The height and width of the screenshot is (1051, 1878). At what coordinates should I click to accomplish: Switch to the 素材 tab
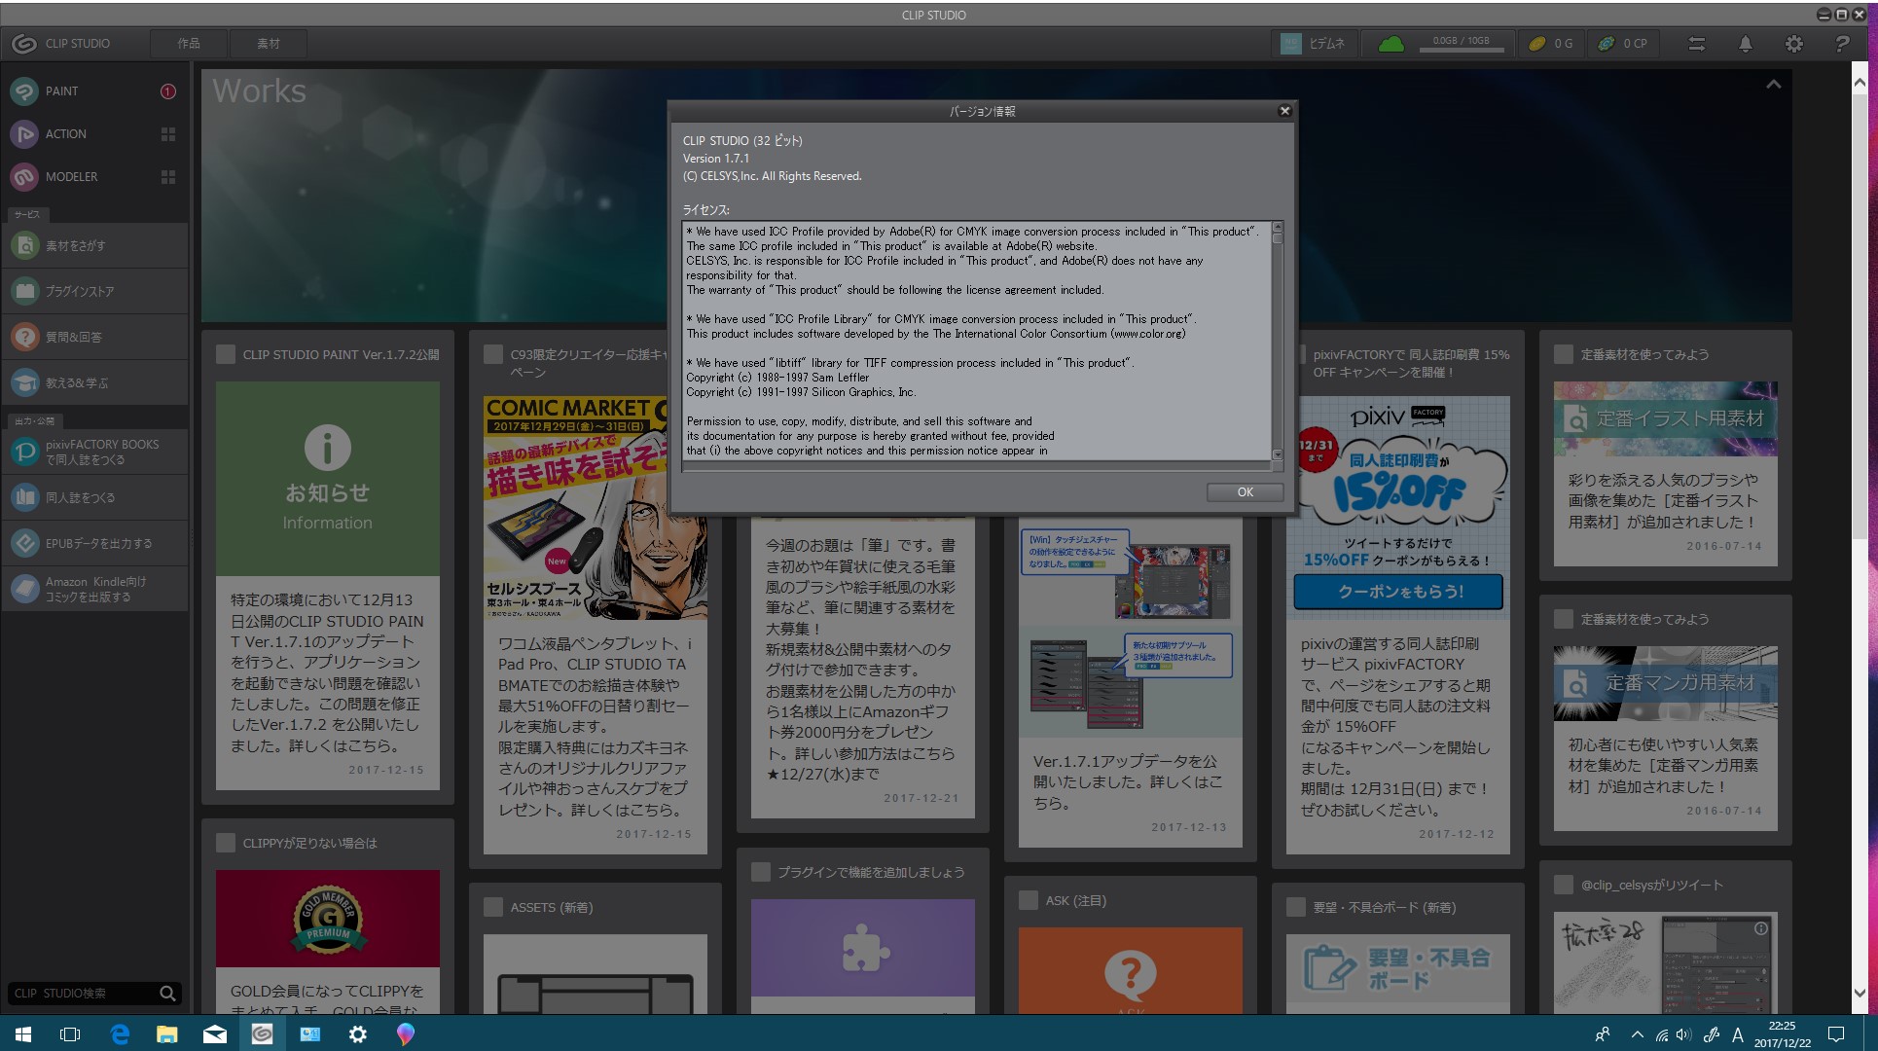click(269, 44)
